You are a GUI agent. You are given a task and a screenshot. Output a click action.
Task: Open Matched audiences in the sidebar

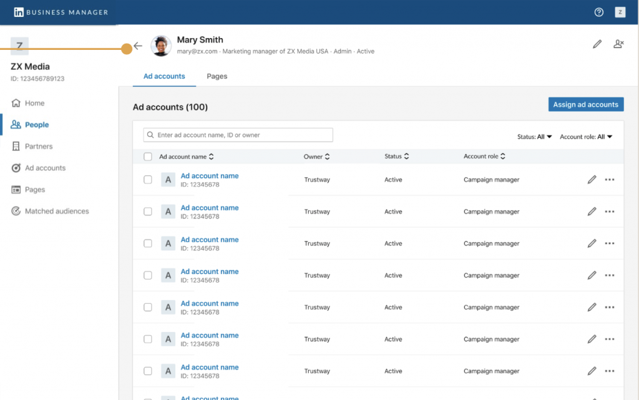(57, 212)
